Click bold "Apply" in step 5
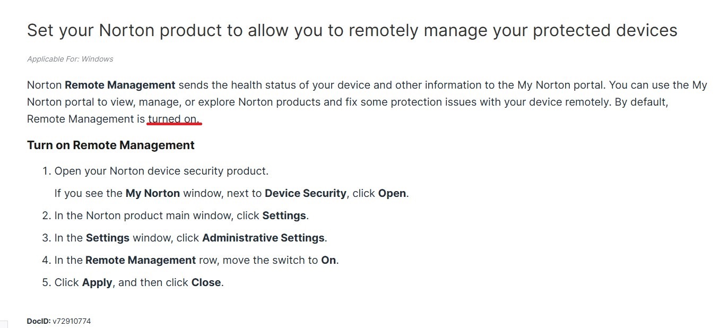 pyautogui.click(x=97, y=282)
